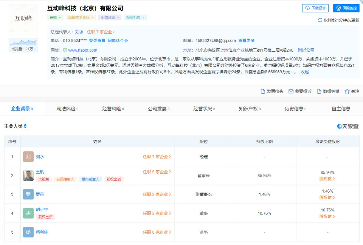Click the download report cloud icon
The image size is (363, 245).
point(307,8)
